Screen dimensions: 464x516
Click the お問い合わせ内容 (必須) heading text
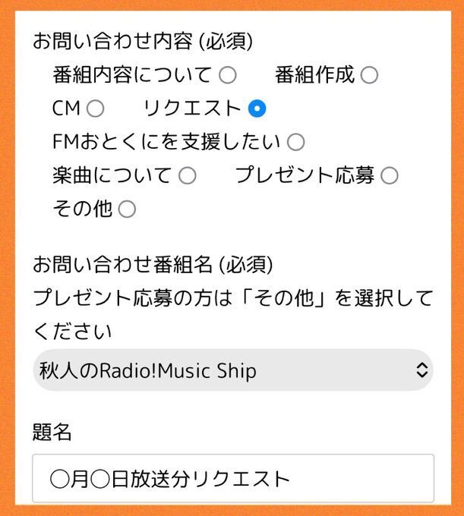point(143,41)
